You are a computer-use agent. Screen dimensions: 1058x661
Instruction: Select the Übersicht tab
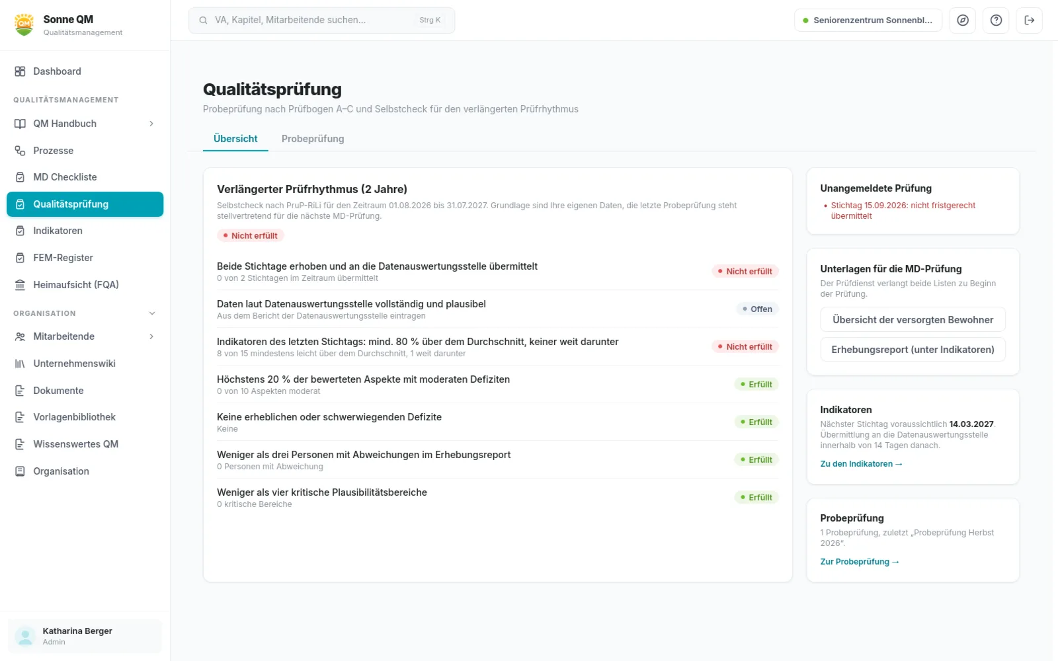click(235, 139)
